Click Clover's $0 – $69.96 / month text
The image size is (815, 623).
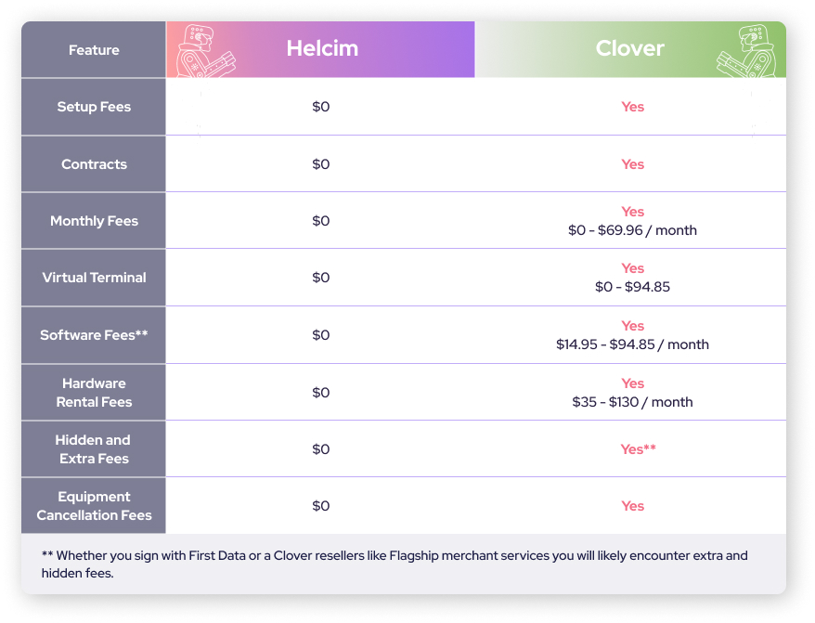click(x=632, y=230)
